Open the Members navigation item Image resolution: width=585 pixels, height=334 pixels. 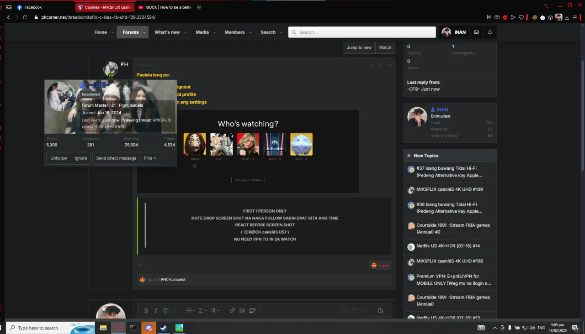(234, 32)
